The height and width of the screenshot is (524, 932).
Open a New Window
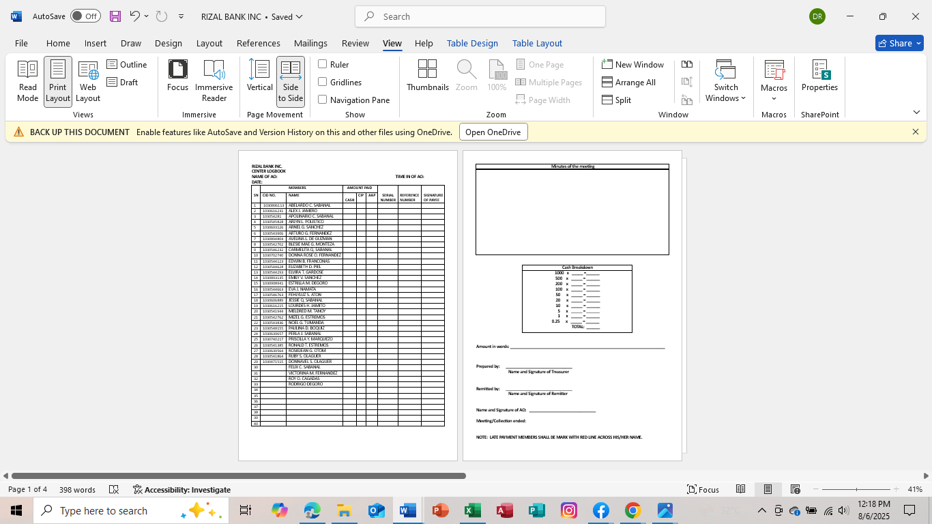tap(633, 64)
